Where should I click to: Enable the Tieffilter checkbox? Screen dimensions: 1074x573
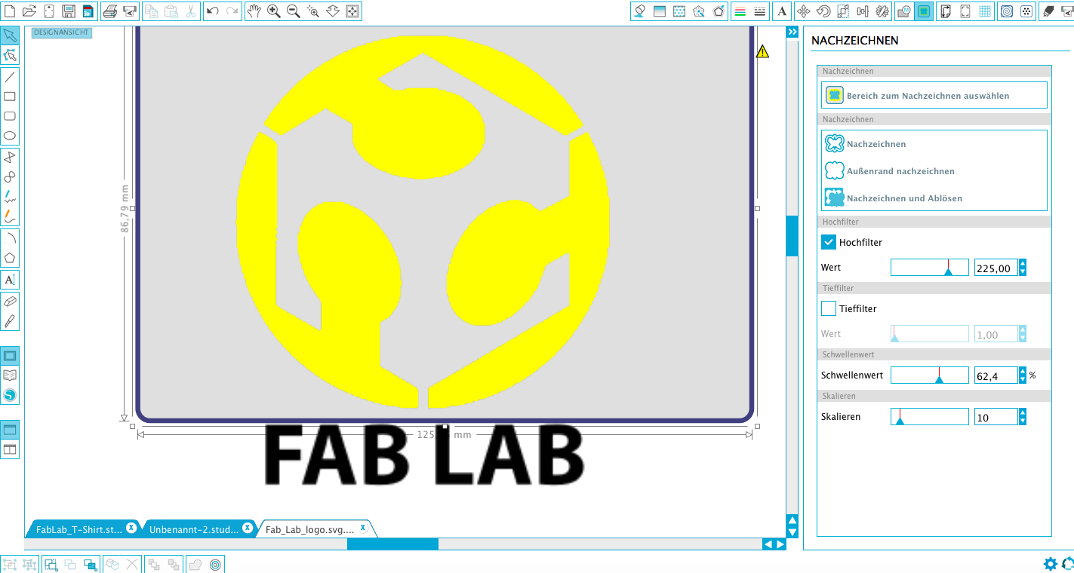tap(829, 308)
